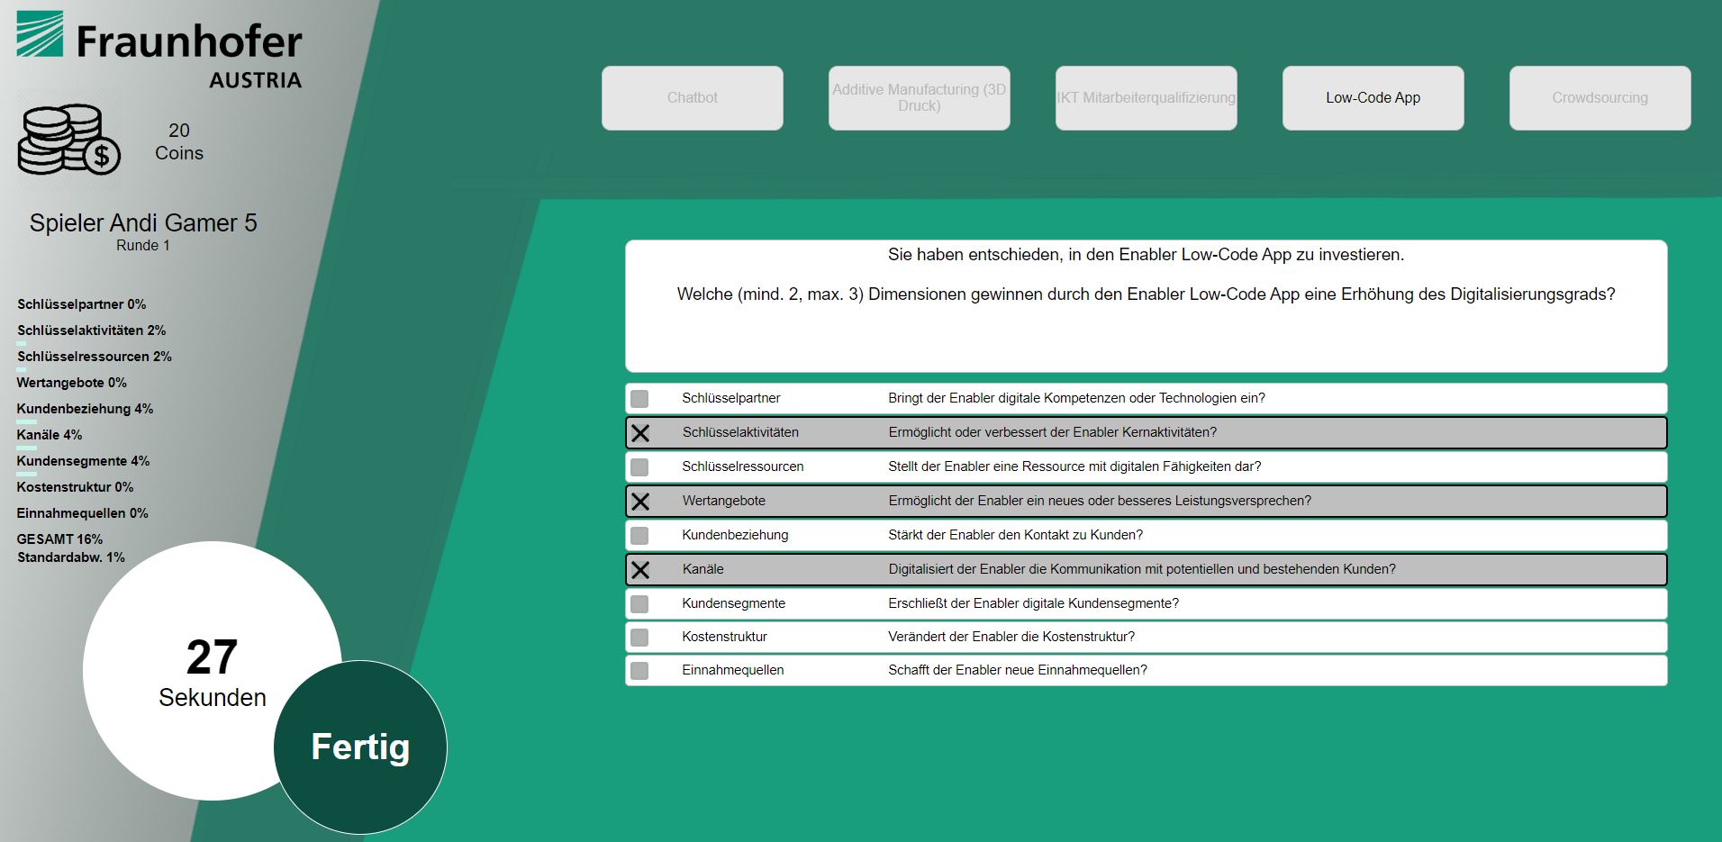This screenshot has height=842, width=1722.
Task: Click the Runde 1 label
Action: (x=143, y=245)
